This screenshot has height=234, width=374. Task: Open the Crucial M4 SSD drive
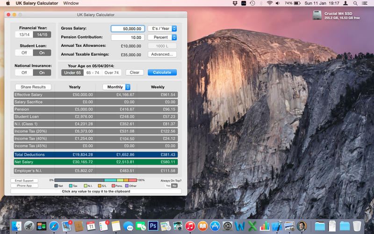pyautogui.click(x=316, y=15)
